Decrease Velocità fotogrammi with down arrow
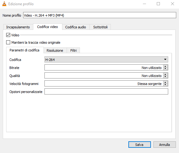The height and width of the screenshot is (153, 179). pyautogui.click(x=165, y=85)
